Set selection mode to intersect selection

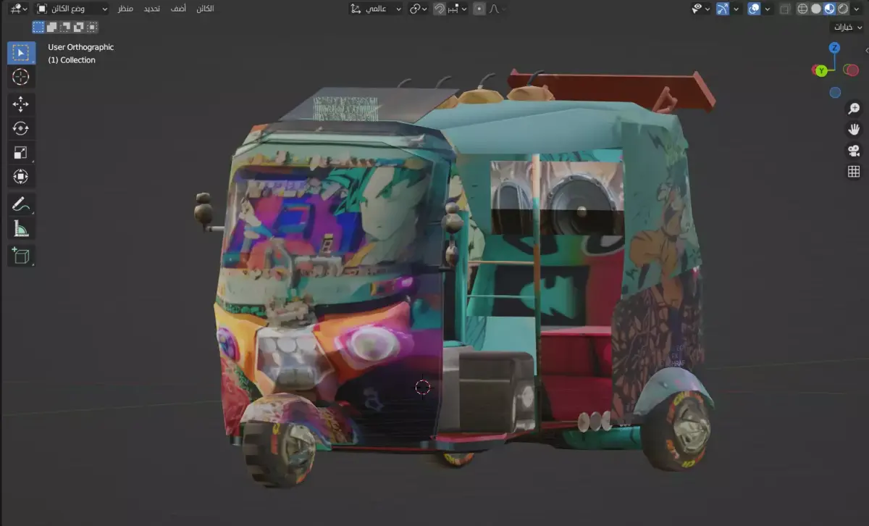tap(92, 27)
